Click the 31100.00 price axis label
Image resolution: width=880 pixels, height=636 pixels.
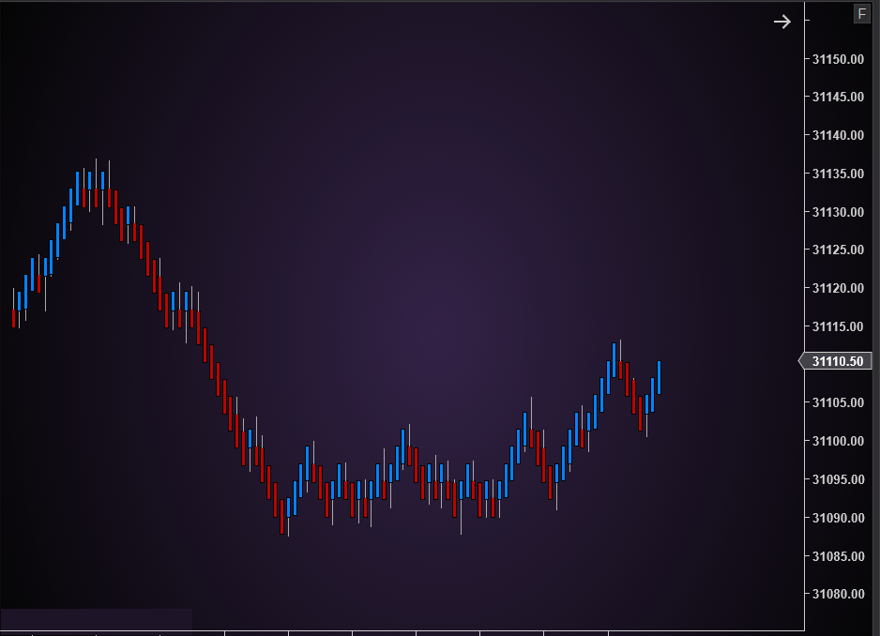[838, 441]
